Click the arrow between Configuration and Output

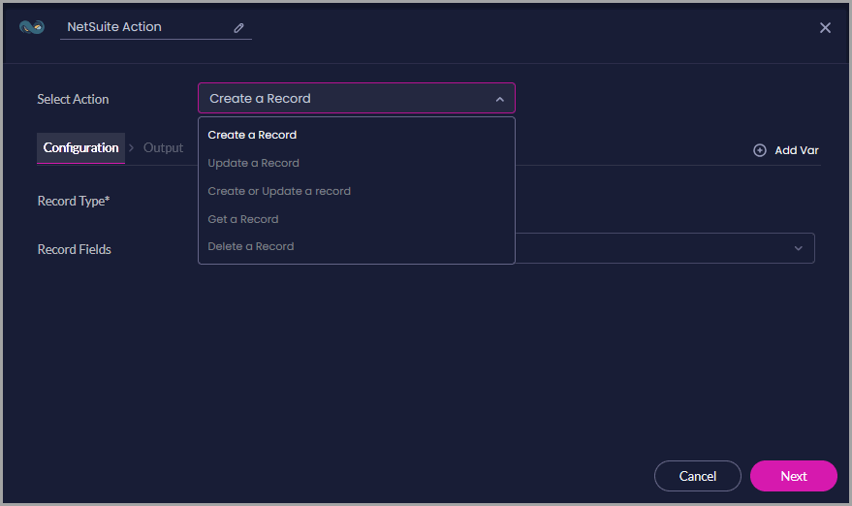(132, 148)
